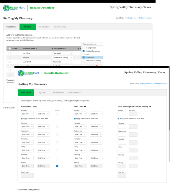The image size is (170, 195).
Task: Open Monday Peak Time Start Time dropdown
Action: tap(80, 114)
